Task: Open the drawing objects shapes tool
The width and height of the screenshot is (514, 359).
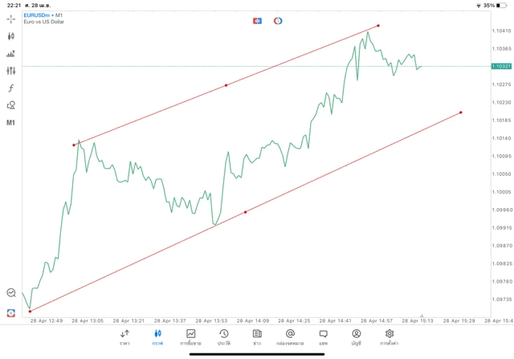Action: pos(11,105)
